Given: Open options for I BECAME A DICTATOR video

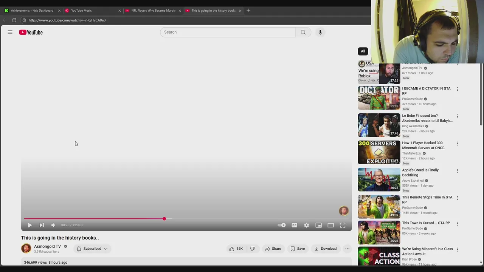Looking at the screenshot, I should click(x=457, y=89).
